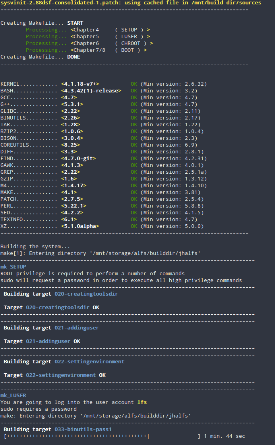This screenshot has height=445, width=275.
Task: Click the MAKE version <4.1>
Action: coord(69,192)
